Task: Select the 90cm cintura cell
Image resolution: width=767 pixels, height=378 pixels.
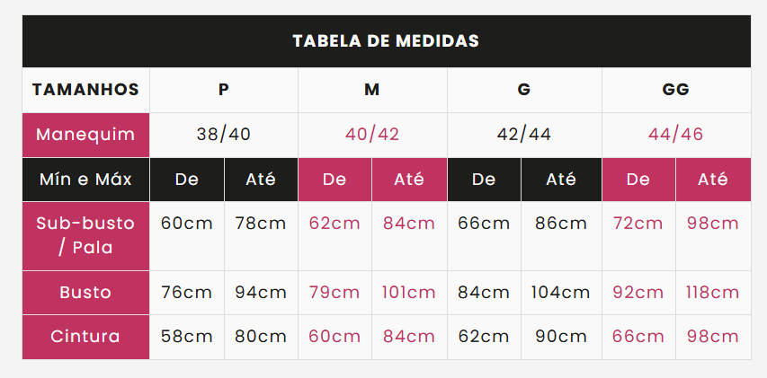Action: pos(561,337)
